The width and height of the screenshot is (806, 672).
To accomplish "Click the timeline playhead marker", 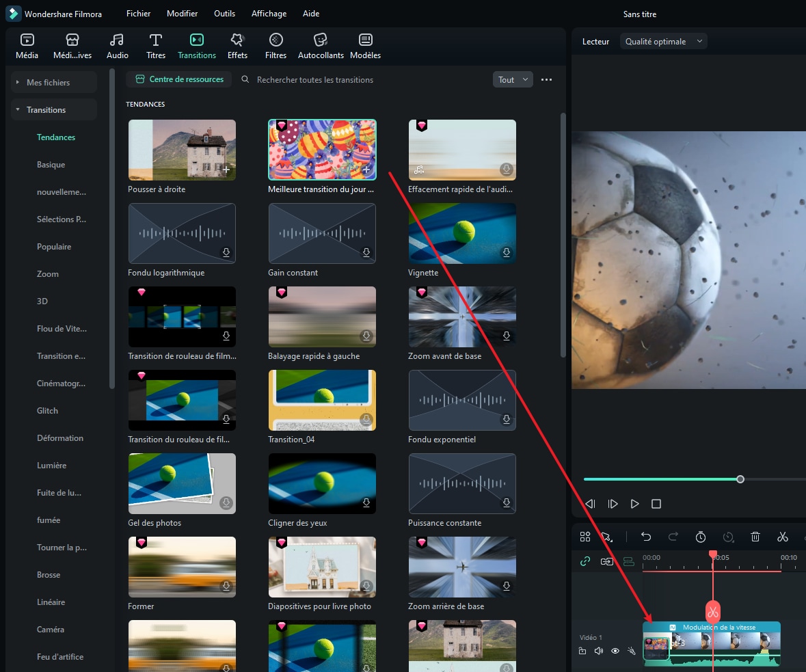I will click(x=712, y=554).
